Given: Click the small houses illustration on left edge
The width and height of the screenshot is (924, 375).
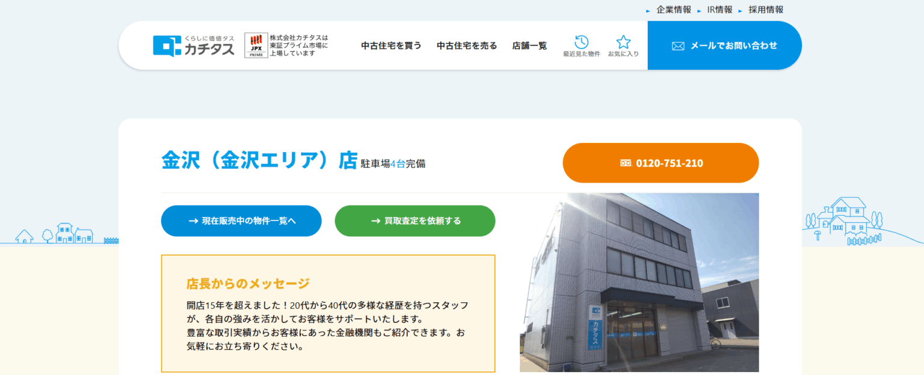Looking at the screenshot, I should 66,233.
